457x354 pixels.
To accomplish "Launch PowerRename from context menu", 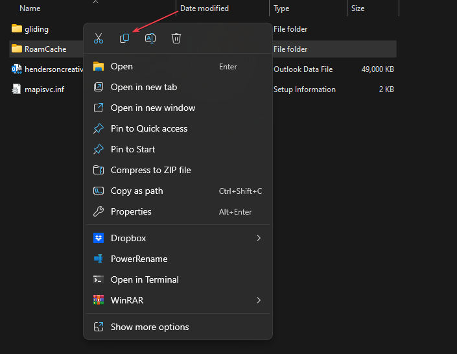I will point(139,259).
